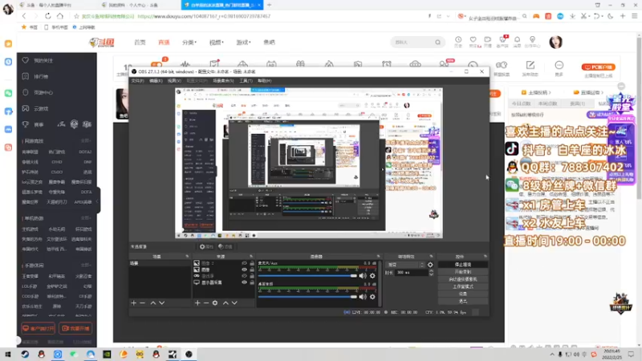
Task: Open Douyu watch history clock icon
Action: [458, 40]
